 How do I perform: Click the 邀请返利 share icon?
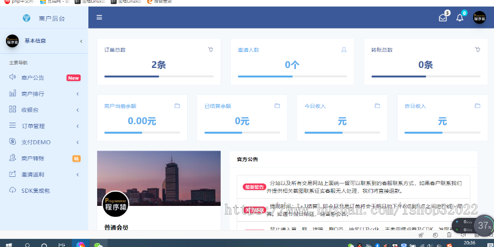tap(12, 174)
